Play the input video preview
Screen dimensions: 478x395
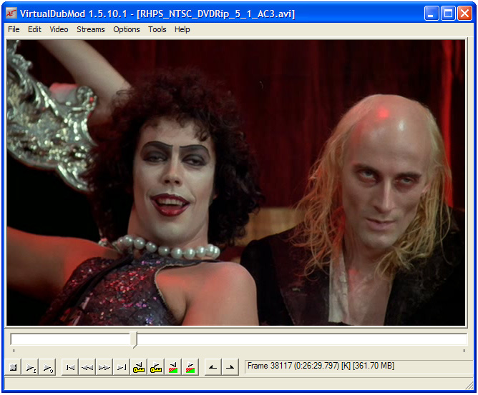pyautogui.click(x=31, y=367)
